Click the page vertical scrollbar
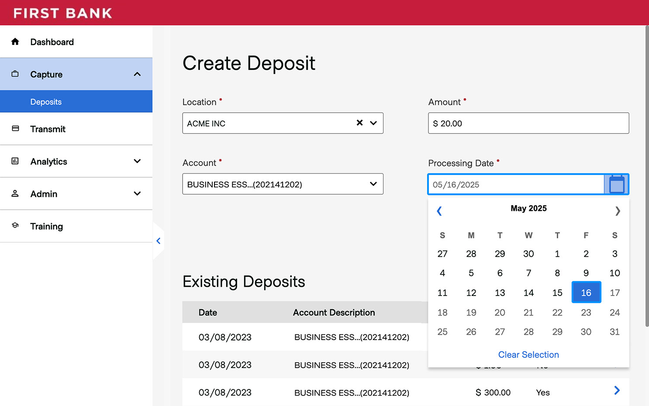 (x=647, y=176)
